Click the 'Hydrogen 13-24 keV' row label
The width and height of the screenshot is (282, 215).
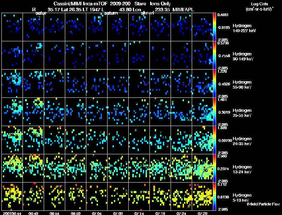point(242,169)
